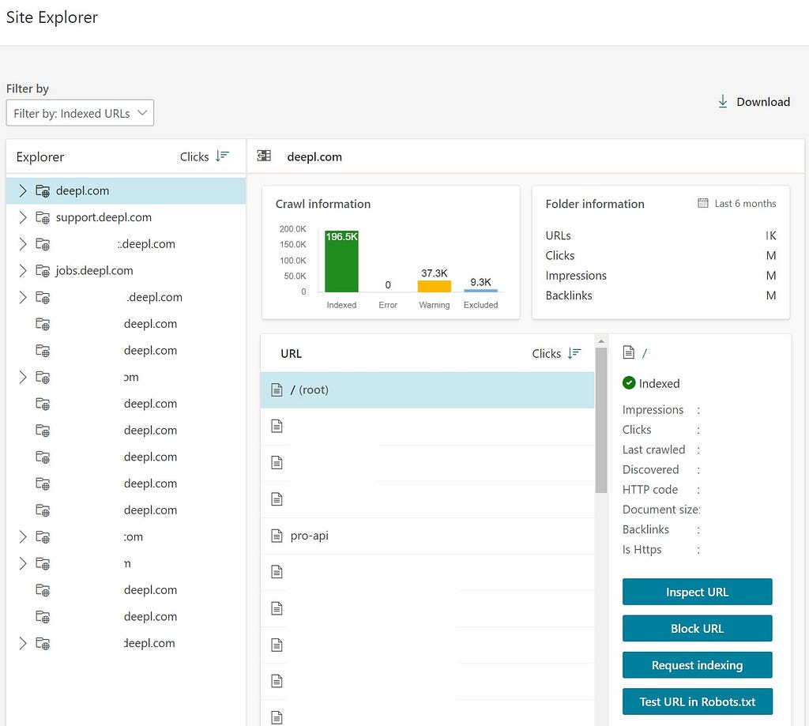Click the Clicks column header in URL list

pyautogui.click(x=547, y=353)
